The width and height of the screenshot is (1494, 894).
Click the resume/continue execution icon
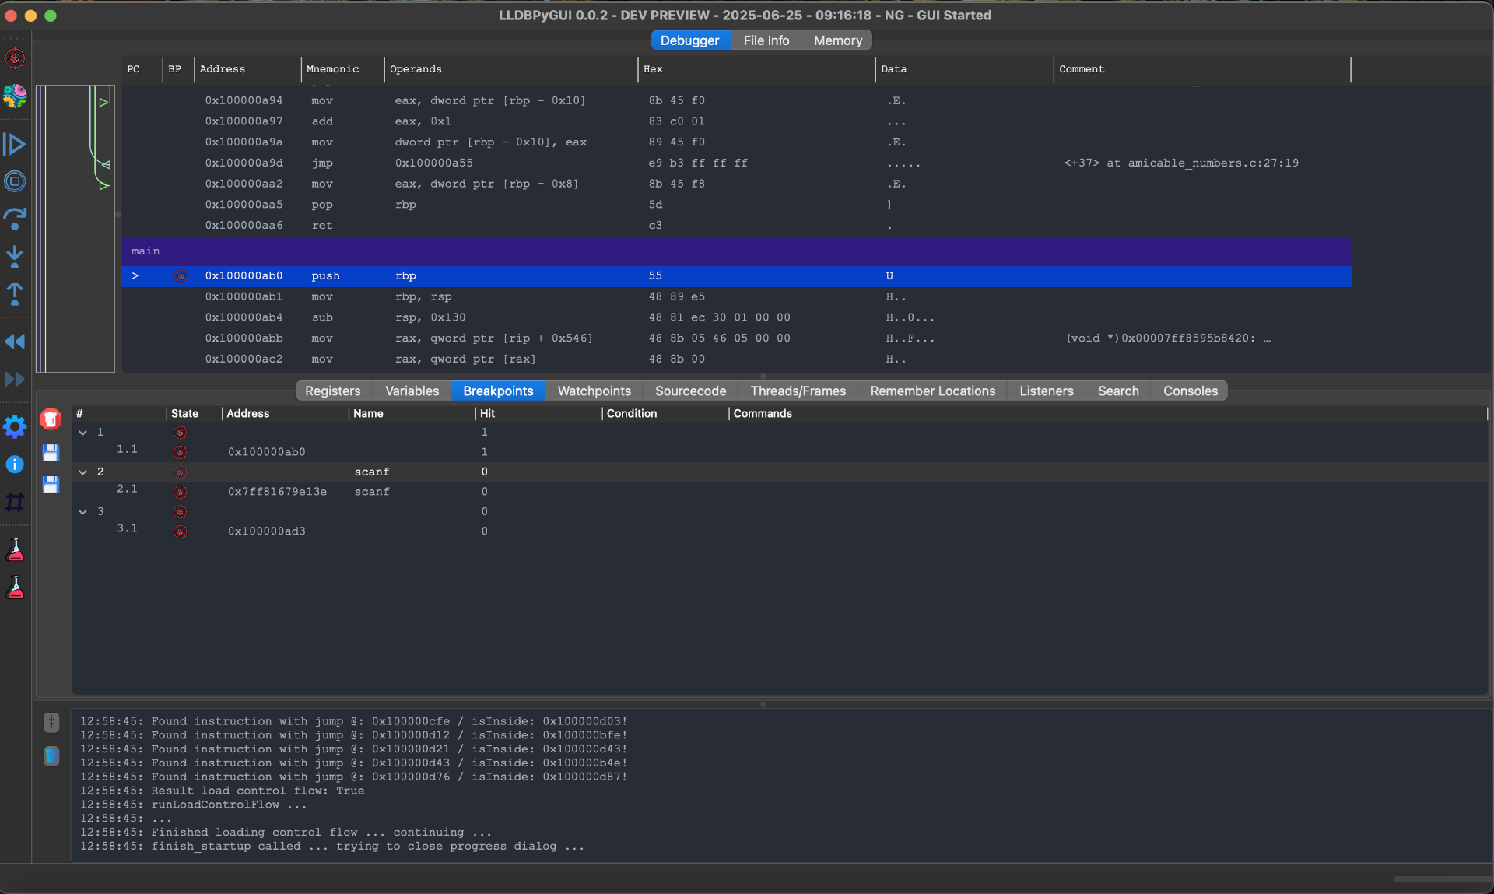pyautogui.click(x=15, y=144)
